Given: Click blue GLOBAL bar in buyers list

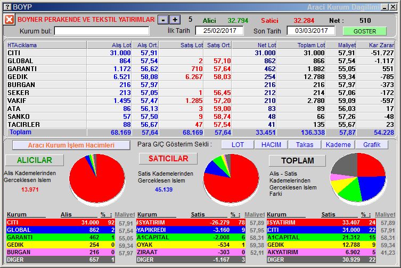Looking at the screenshot, I should pos(61,230).
